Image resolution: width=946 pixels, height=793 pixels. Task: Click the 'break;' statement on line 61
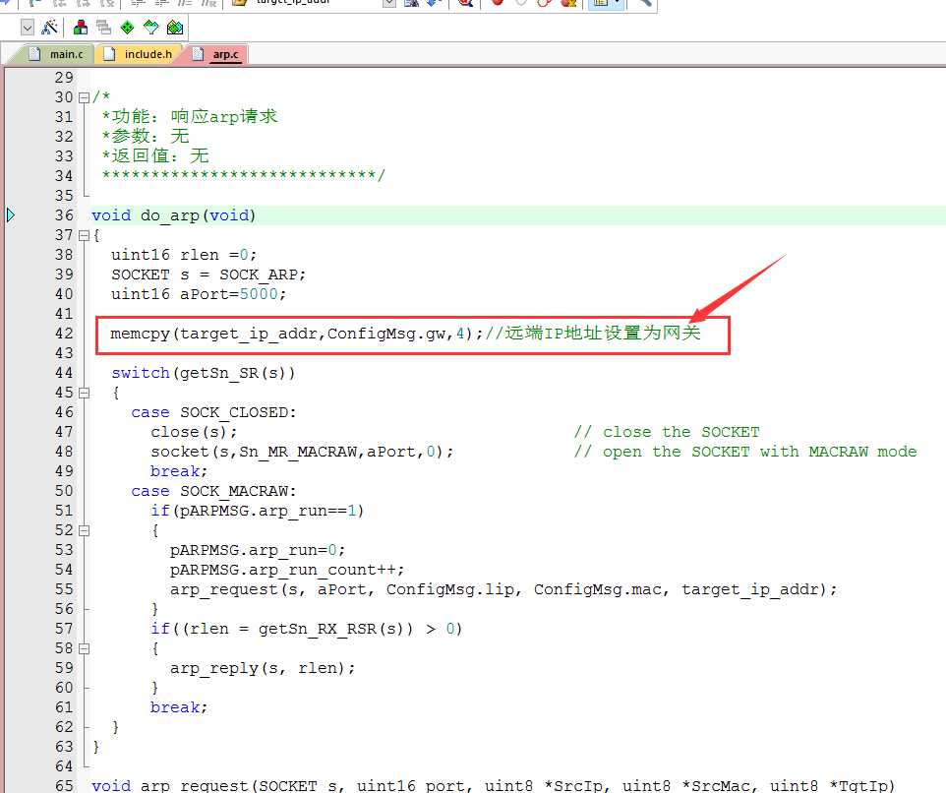click(x=179, y=707)
